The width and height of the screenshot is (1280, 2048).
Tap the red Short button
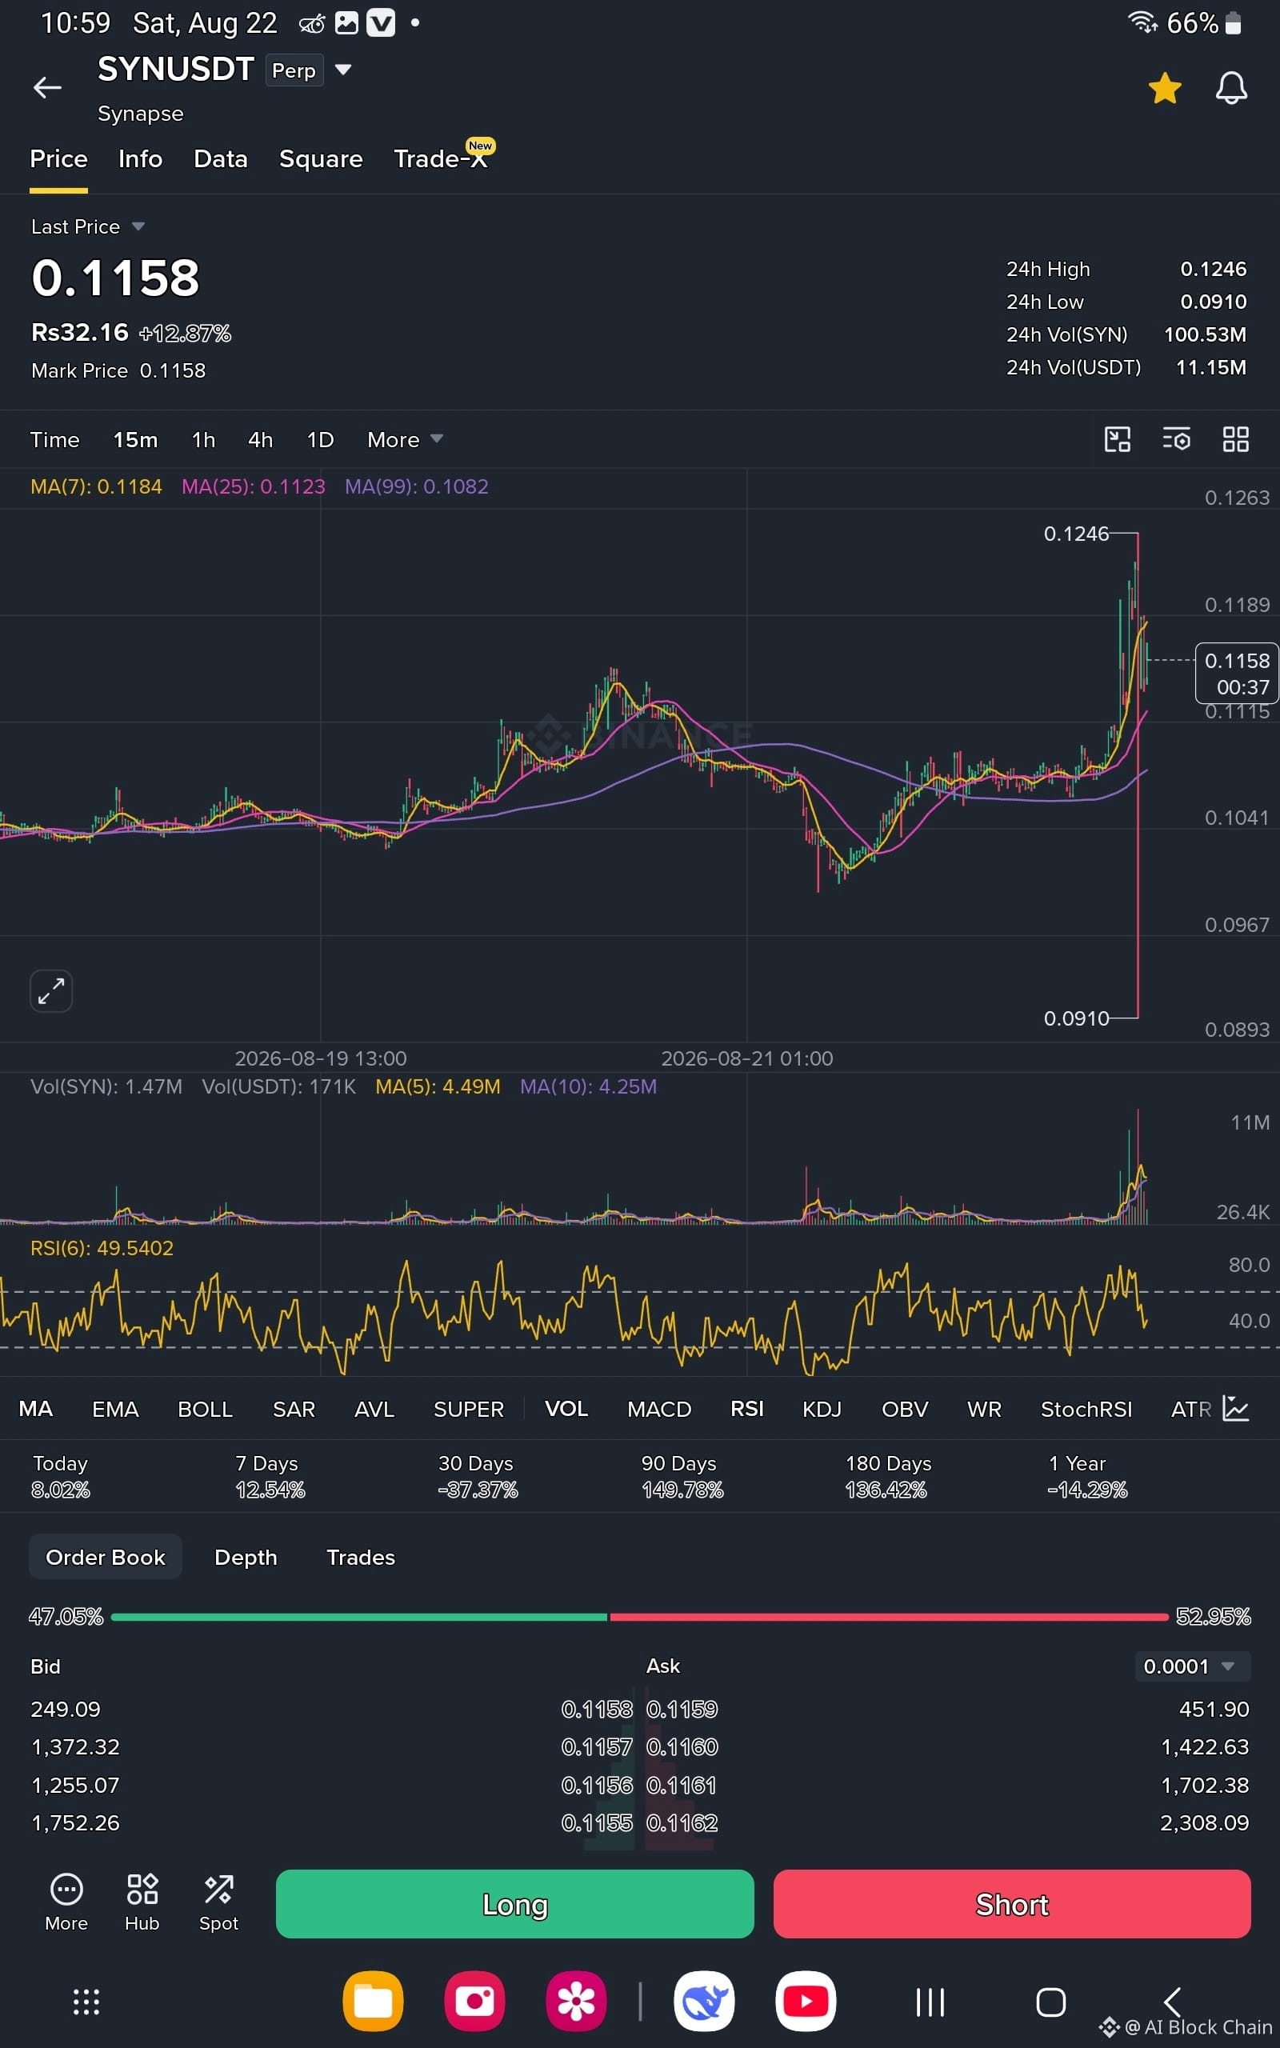(1012, 1904)
